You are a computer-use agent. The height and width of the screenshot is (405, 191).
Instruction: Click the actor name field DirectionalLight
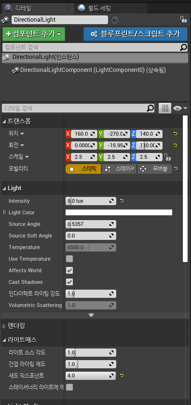(60, 20)
